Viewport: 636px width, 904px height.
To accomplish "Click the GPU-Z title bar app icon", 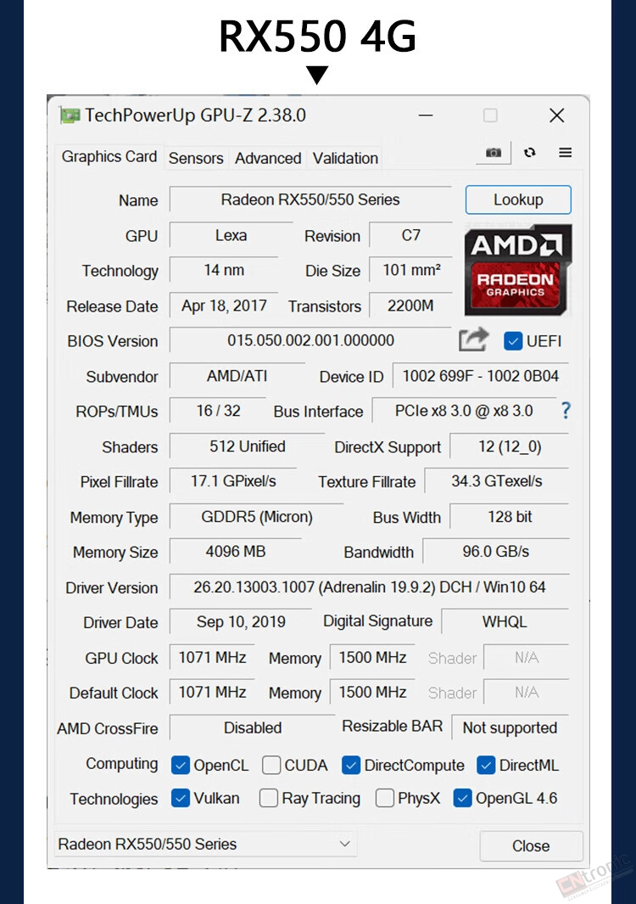I will coord(70,115).
